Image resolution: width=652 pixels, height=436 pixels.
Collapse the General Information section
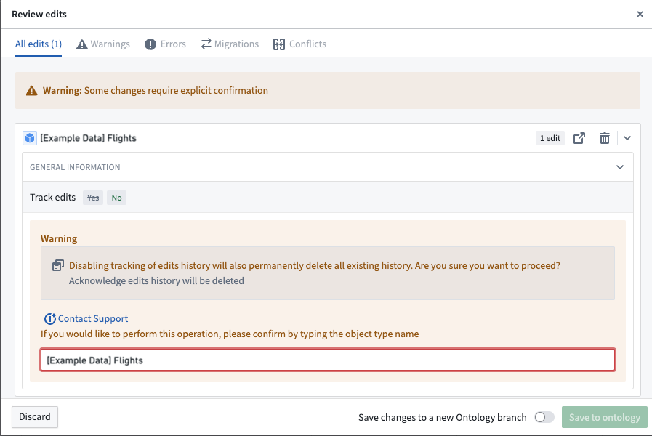pyautogui.click(x=620, y=167)
